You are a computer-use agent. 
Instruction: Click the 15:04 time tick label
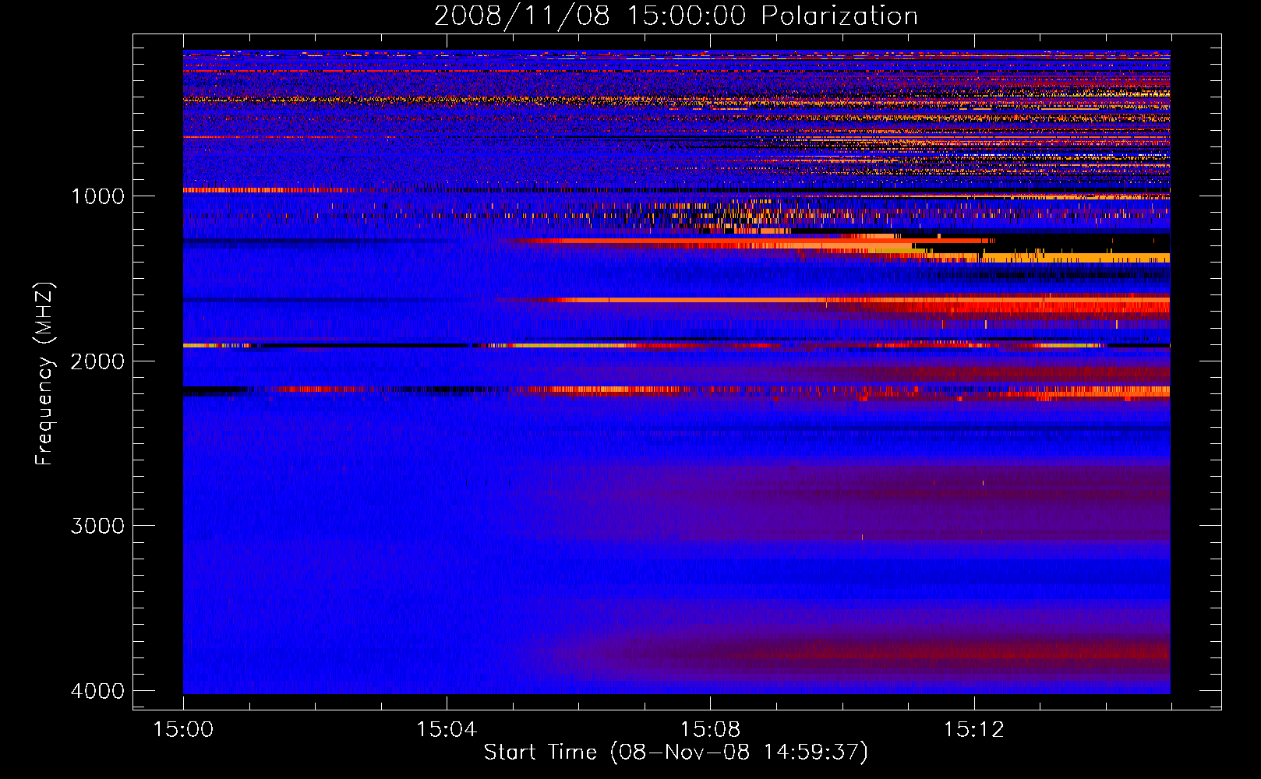pyautogui.click(x=447, y=729)
